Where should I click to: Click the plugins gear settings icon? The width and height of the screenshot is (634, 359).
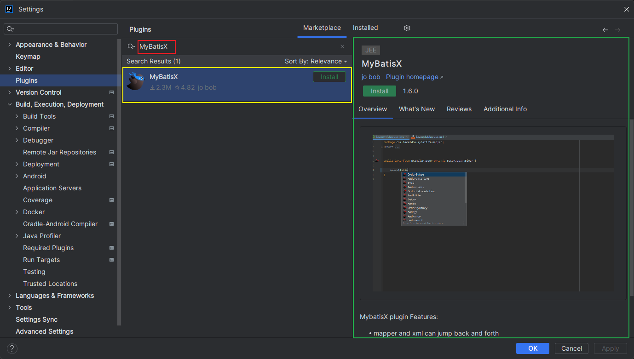click(x=407, y=28)
